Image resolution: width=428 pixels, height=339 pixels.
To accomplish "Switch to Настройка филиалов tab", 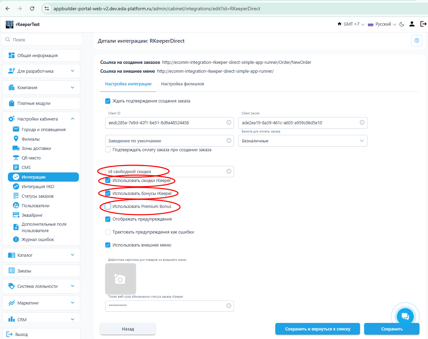I will [182, 84].
